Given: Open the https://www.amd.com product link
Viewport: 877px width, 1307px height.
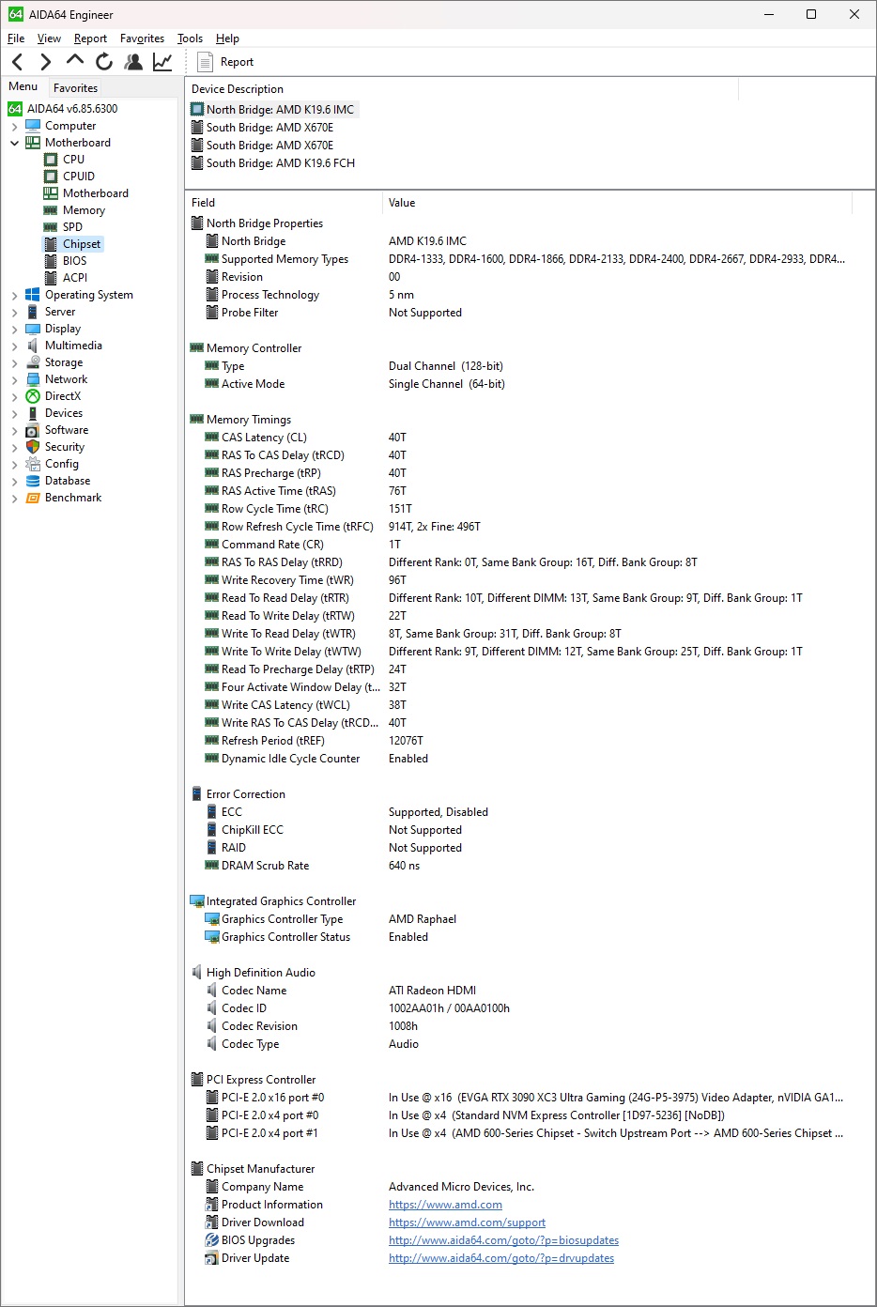Looking at the screenshot, I should (445, 1205).
